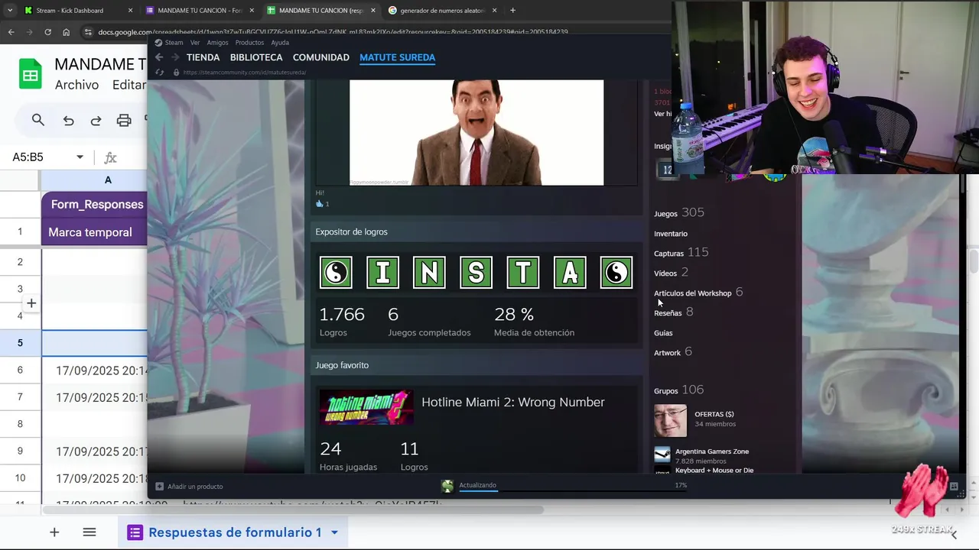Open Ayuda menu in Steam
The width and height of the screenshot is (979, 550).
[280, 43]
